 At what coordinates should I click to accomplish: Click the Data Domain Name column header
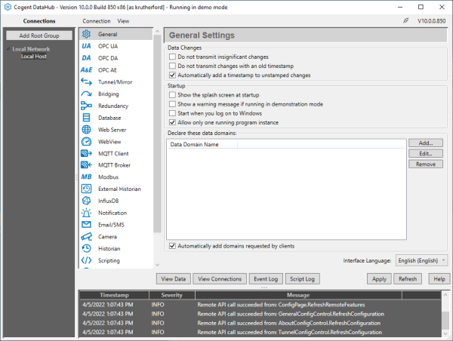202,144
